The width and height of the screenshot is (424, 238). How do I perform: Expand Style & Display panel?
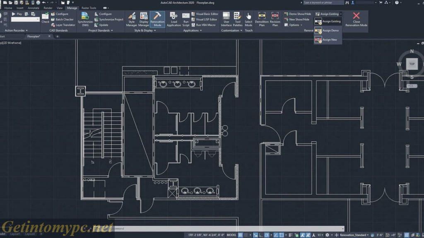[145, 31]
